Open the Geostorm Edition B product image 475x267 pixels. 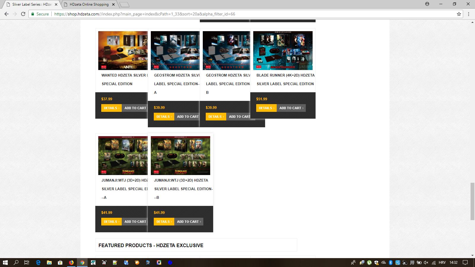[227, 50]
